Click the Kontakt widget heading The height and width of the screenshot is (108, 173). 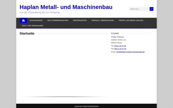pyautogui.click(x=115, y=33)
